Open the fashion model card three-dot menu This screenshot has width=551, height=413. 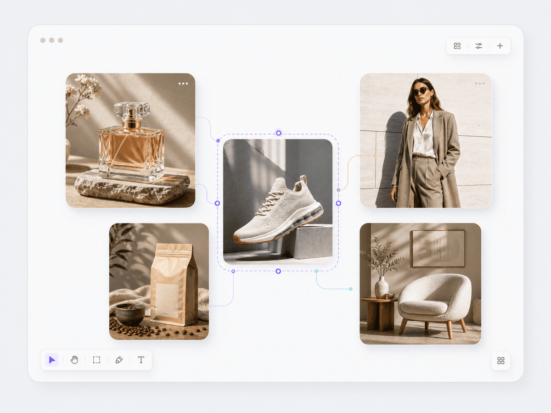pos(480,84)
